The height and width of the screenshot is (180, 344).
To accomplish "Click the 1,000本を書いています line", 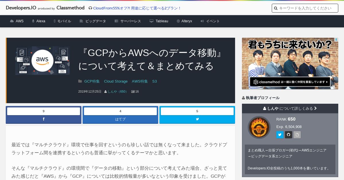I will (x=289, y=168).
